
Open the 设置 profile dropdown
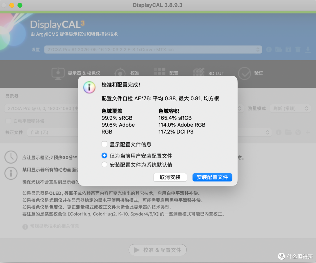(x=153, y=49)
